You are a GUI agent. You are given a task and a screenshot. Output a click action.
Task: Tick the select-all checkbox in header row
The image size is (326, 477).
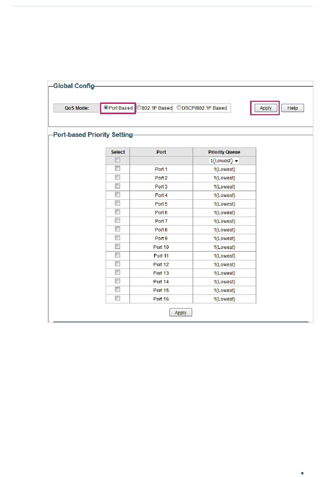(x=117, y=160)
